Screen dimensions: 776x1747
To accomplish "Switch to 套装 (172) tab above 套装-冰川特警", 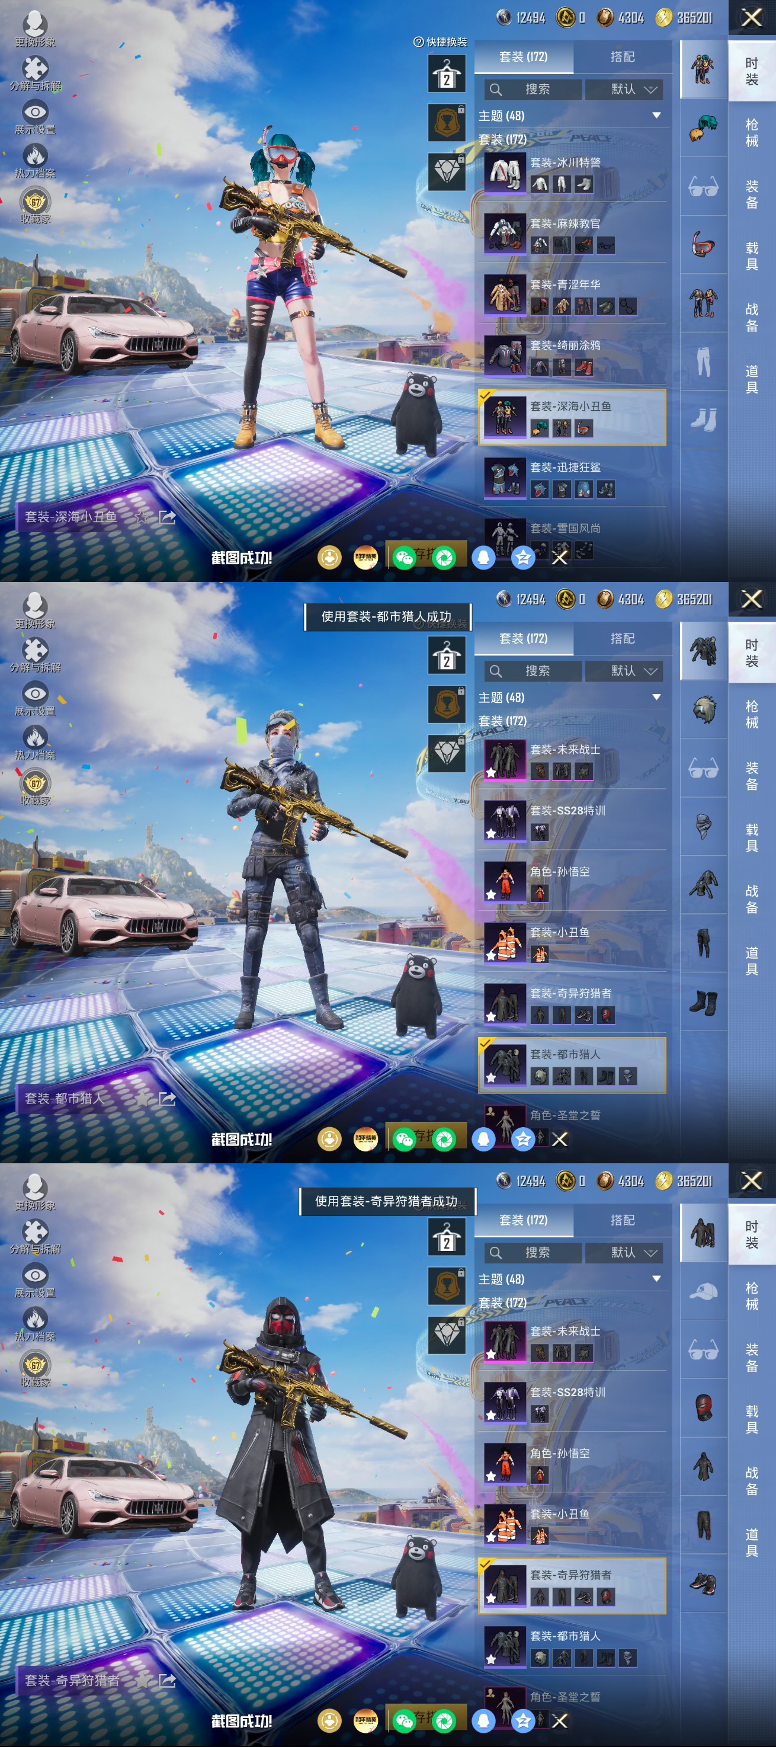I will point(523,57).
